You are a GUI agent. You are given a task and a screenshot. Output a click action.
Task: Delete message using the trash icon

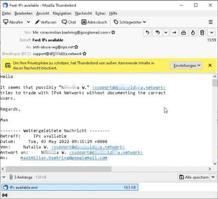(x=202, y=33)
